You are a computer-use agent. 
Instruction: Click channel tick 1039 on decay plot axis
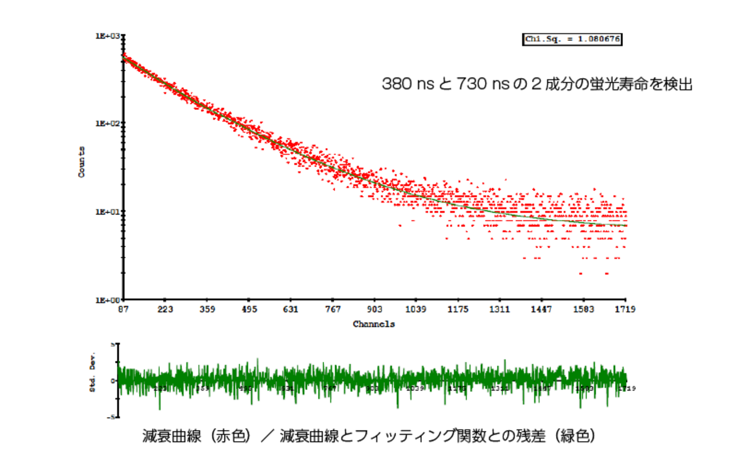pos(416,310)
